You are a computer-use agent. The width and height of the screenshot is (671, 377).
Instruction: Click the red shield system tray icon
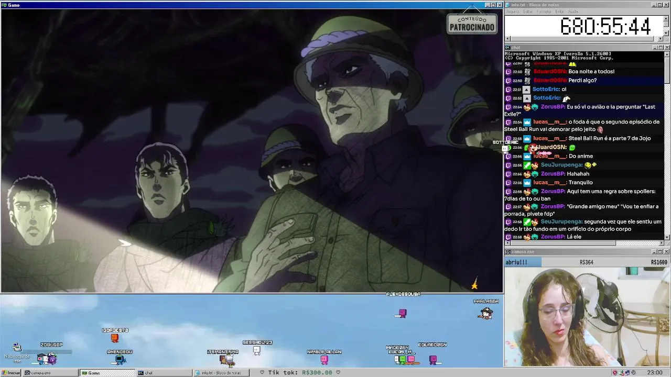(x=615, y=372)
